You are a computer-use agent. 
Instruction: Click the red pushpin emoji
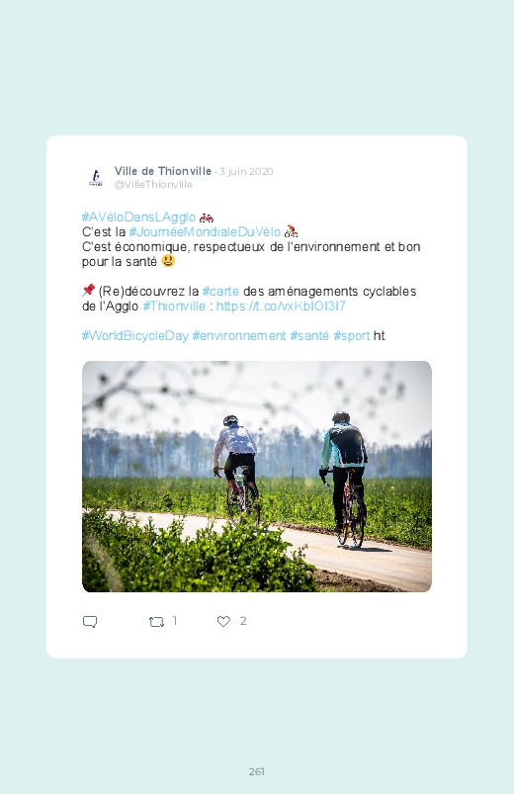[89, 290]
